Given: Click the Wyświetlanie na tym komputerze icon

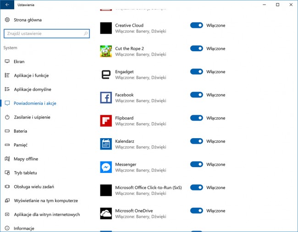Looking at the screenshot, I should pos(7,200).
